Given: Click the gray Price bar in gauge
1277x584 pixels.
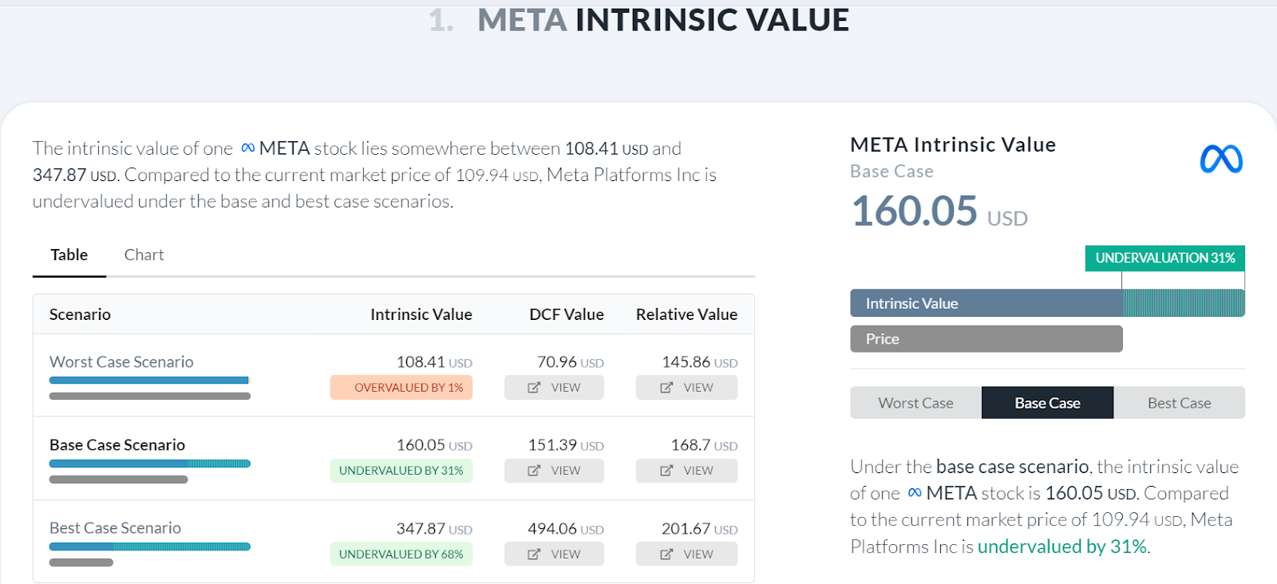Looking at the screenshot, I should 986,339.
